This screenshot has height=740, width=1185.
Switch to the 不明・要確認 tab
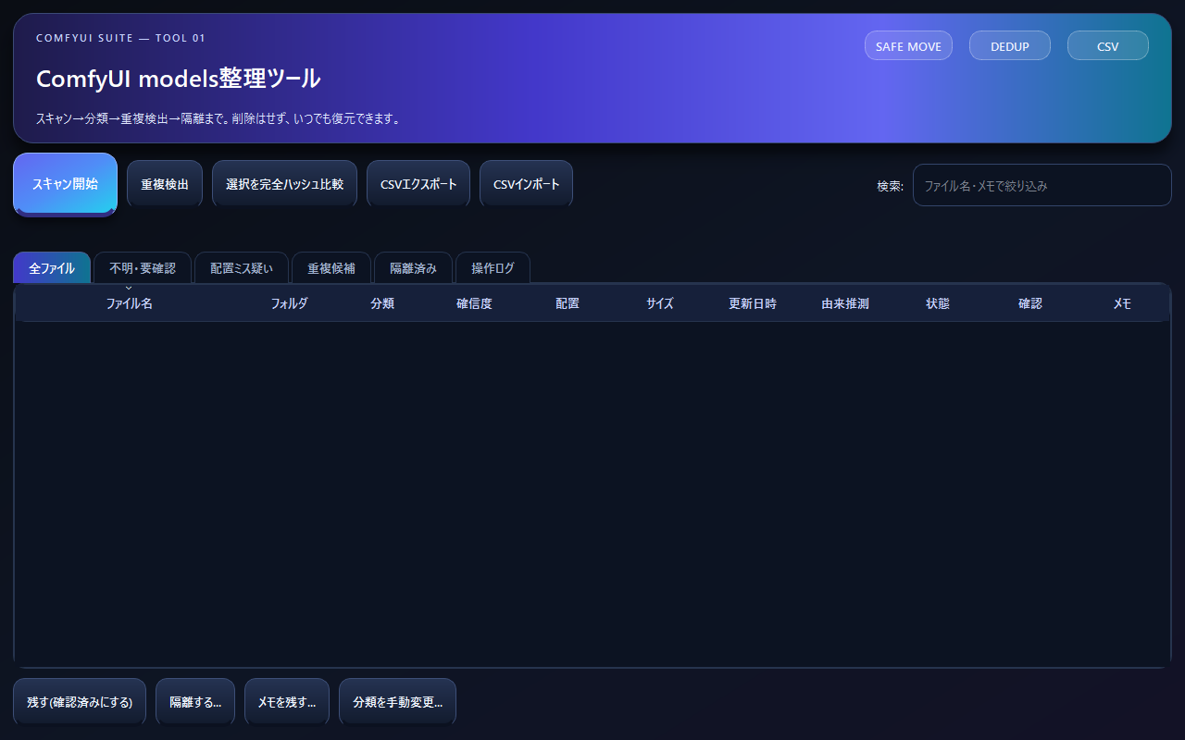(x=143, y=268)
